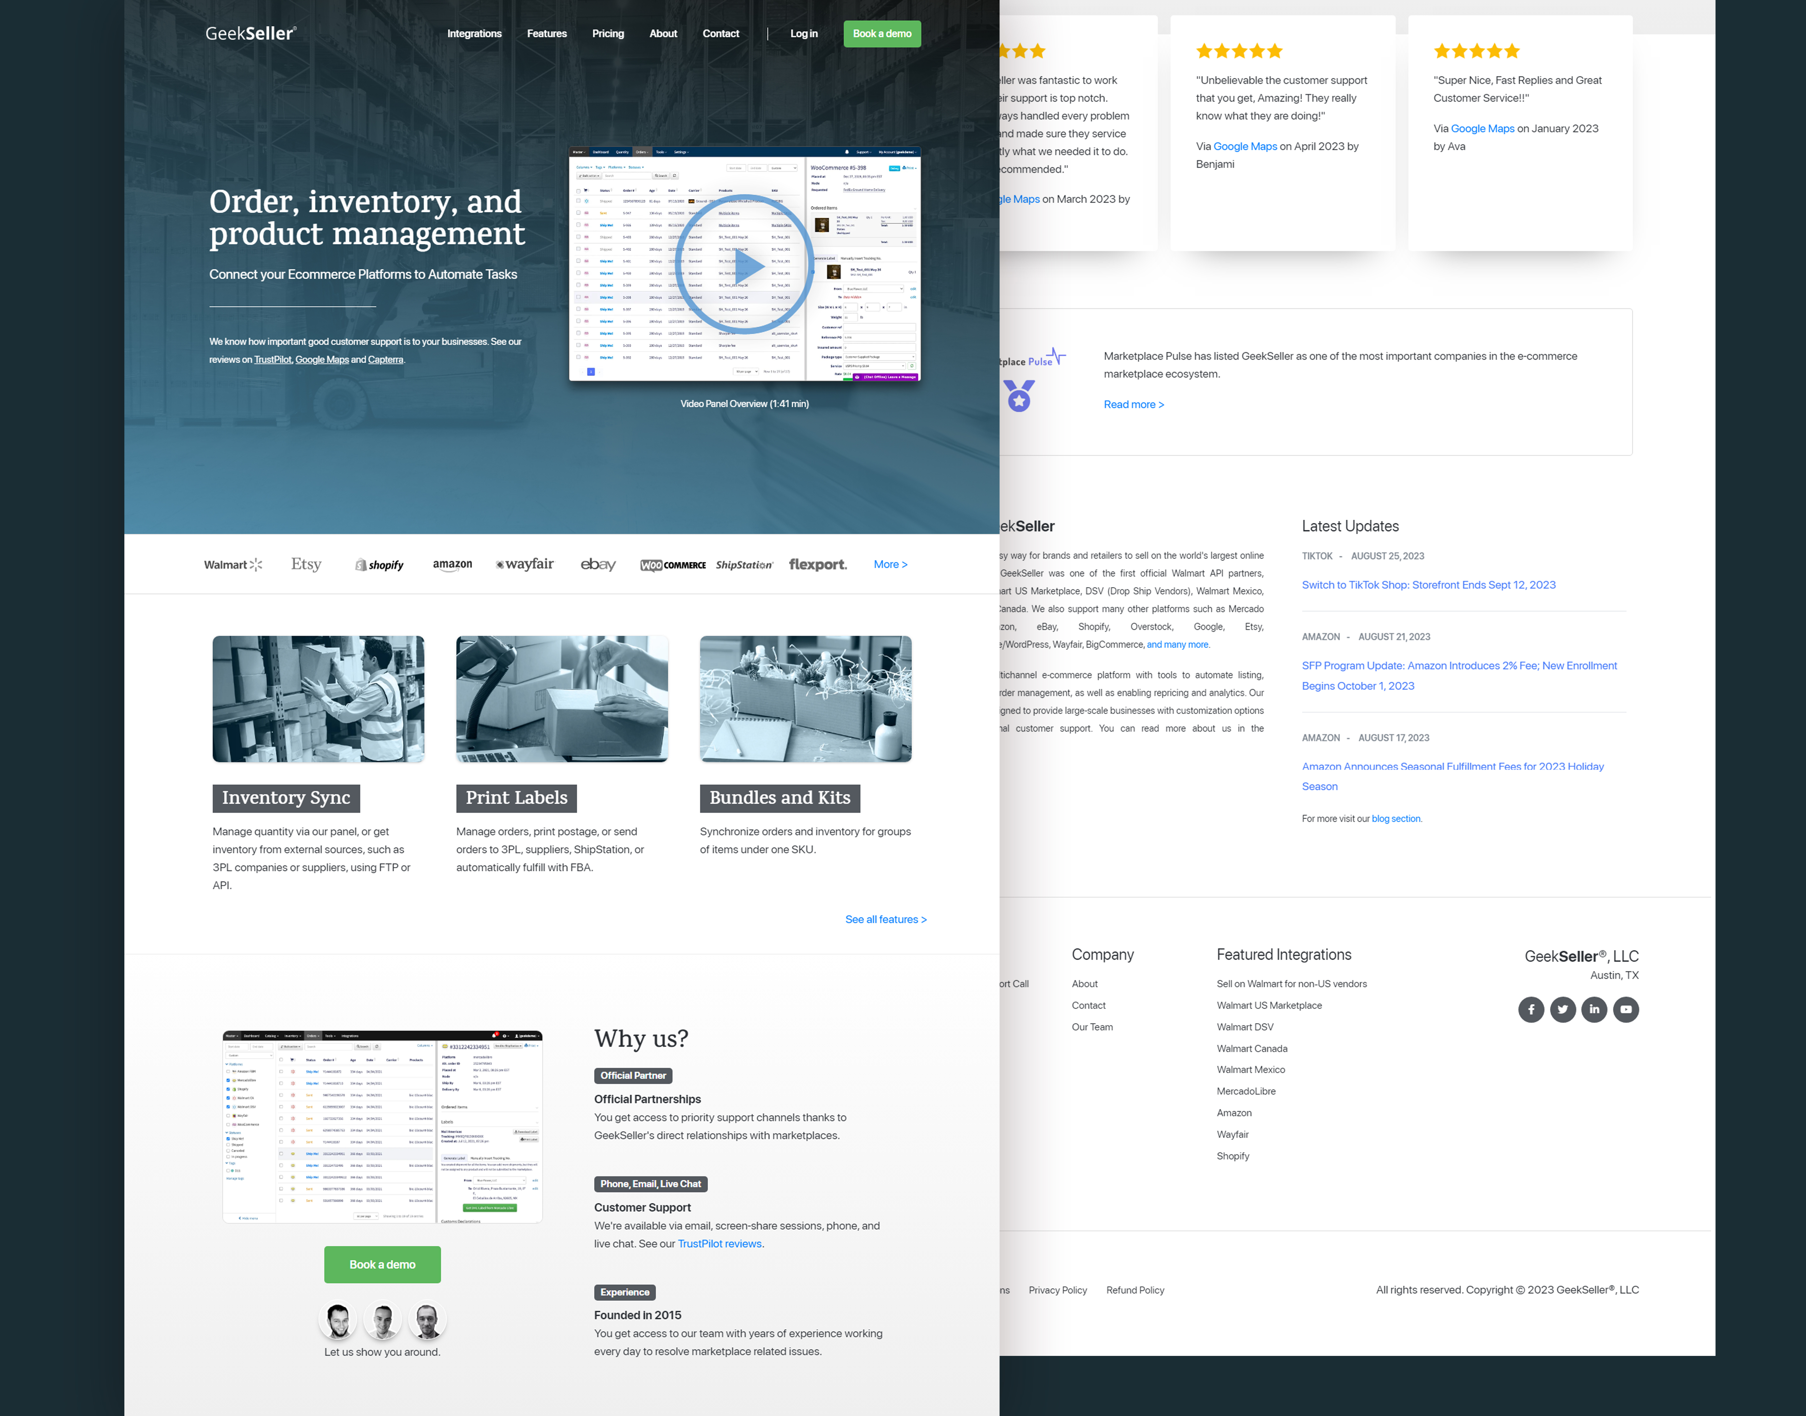1806x1416 pixels.
Task: Open Our Team footer link
Action: point(1092,1027)
